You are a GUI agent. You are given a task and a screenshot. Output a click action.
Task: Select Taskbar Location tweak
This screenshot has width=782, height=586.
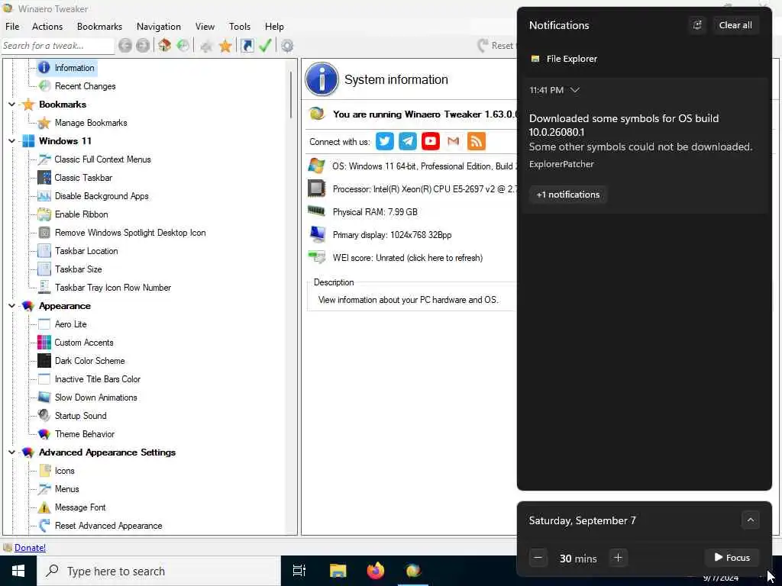point(86,251)
